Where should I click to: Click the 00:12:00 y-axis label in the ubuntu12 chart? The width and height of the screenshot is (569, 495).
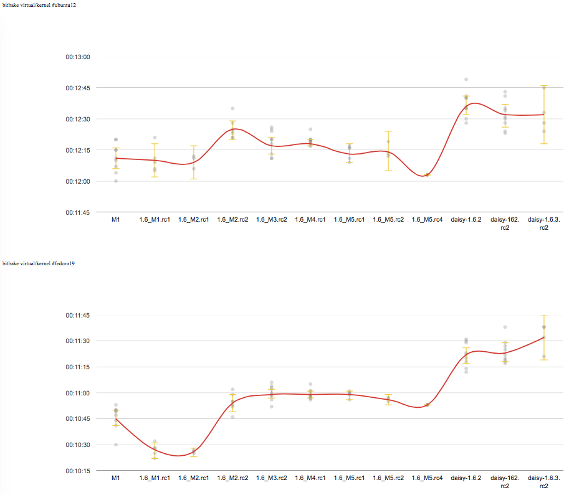point(78,181)
